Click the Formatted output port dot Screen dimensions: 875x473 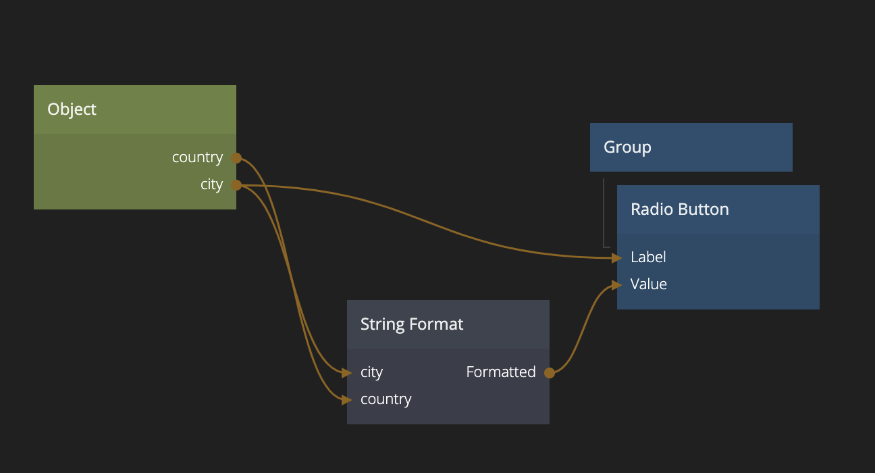[x=550, y=372]
